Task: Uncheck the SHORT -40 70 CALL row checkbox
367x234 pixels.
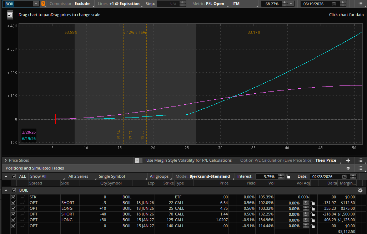Action: 13,214
